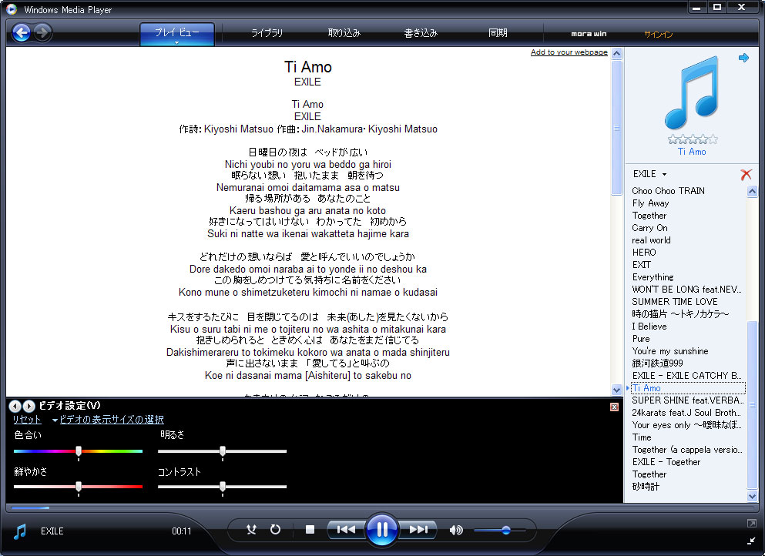Adjust the volume slider
The height and width of the screenshot is (556, 765).
tap(506, 530)
